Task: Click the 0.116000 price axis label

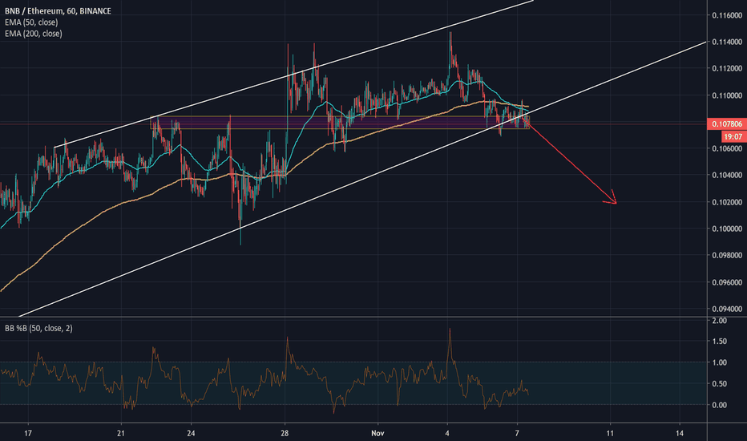Action: click(x=727, y=15)
